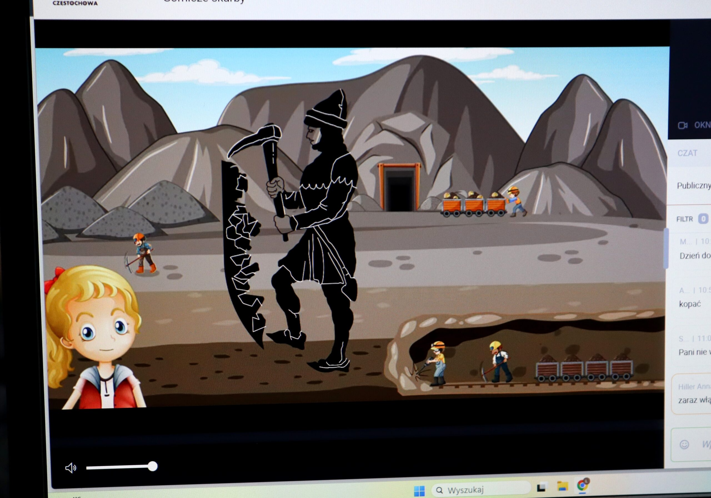Click the magnifier icon in Wyszukaj search
This screenshot has width=711, height=498.
[x=439, y=490]
